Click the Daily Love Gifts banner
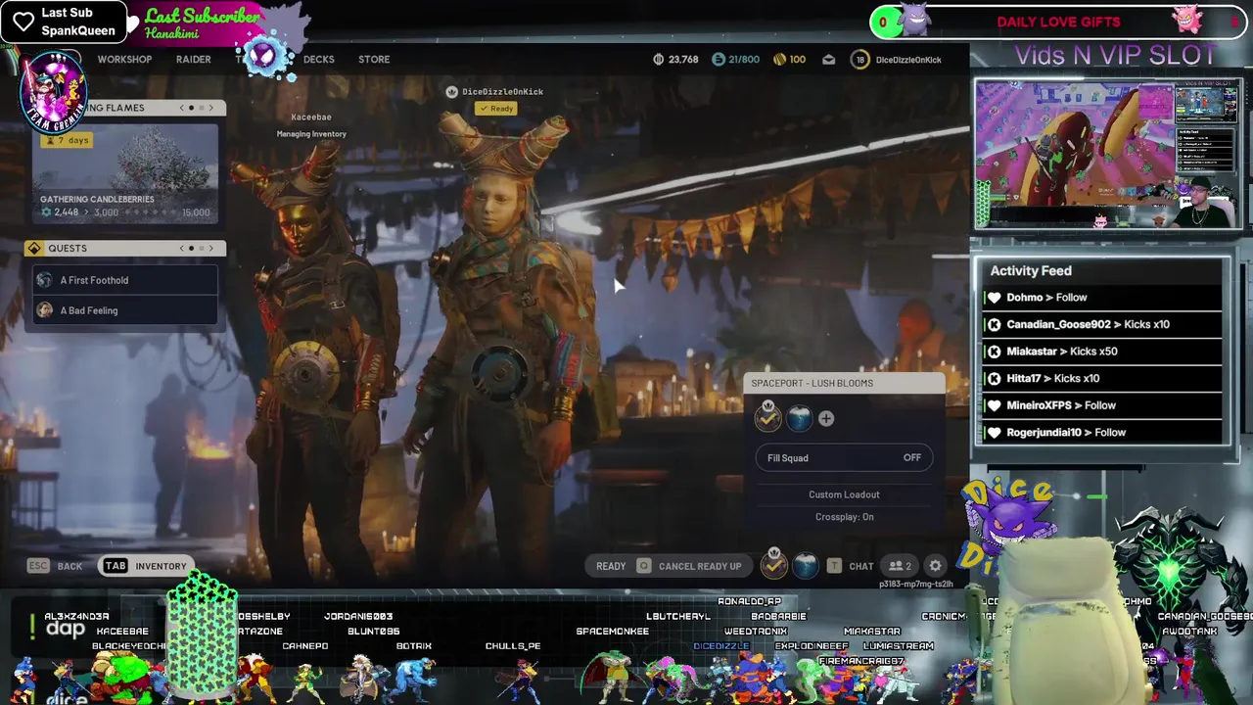Image resolution: width=1253 pixels, height=705 pixels. click(1058, 22)
